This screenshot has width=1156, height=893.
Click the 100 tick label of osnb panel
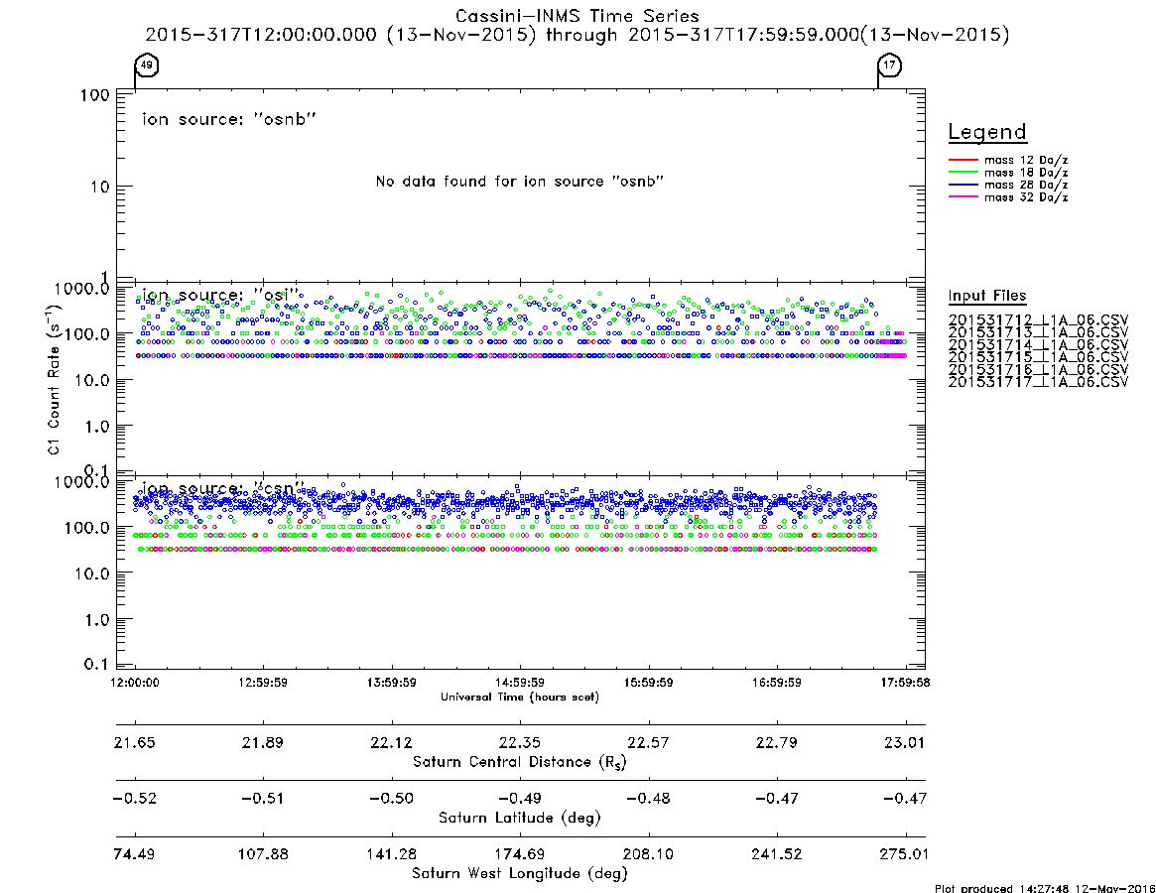96,95
